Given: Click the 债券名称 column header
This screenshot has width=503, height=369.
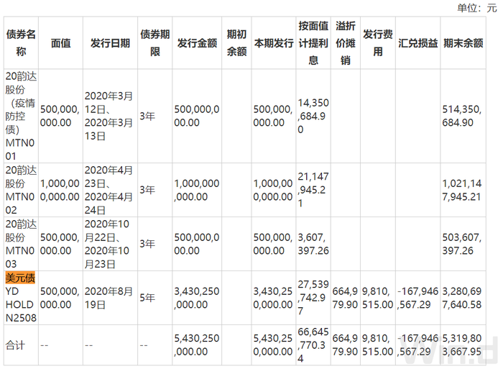Looking at the screenshot, I should 21,42.
